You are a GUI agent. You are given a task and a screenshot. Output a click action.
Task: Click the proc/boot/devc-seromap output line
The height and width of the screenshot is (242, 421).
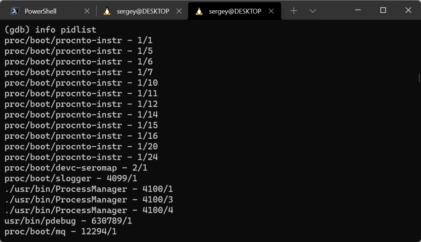click(76, 168)
